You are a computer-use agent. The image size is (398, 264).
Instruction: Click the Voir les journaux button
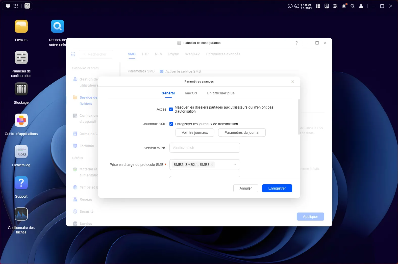(x=195, y=133)
